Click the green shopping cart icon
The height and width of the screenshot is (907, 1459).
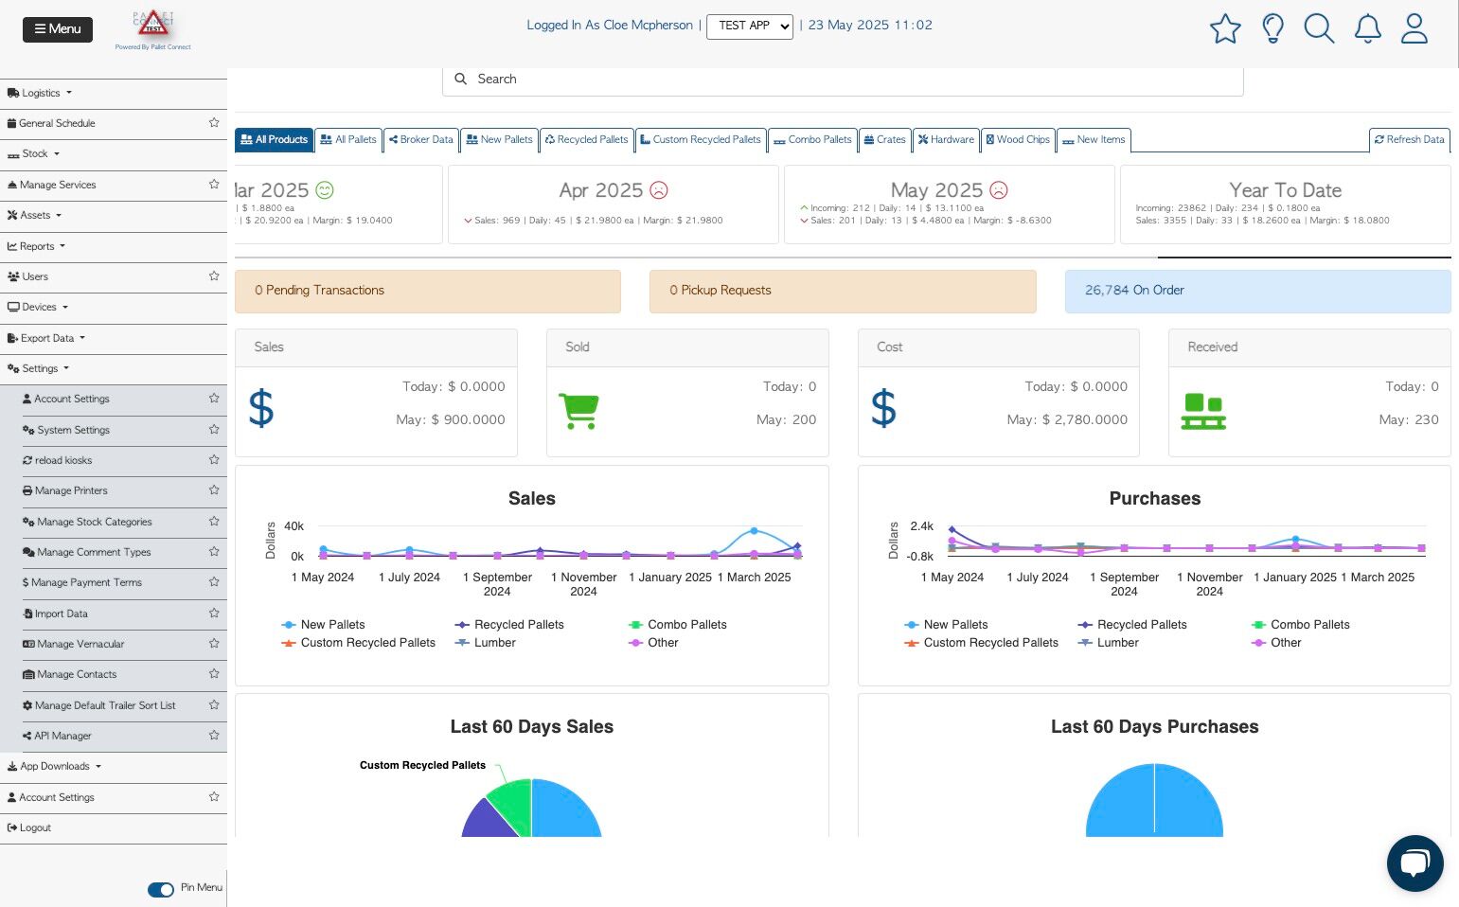(579, 411)
